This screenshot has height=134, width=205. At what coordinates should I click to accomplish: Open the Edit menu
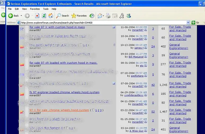pos(17,9)
